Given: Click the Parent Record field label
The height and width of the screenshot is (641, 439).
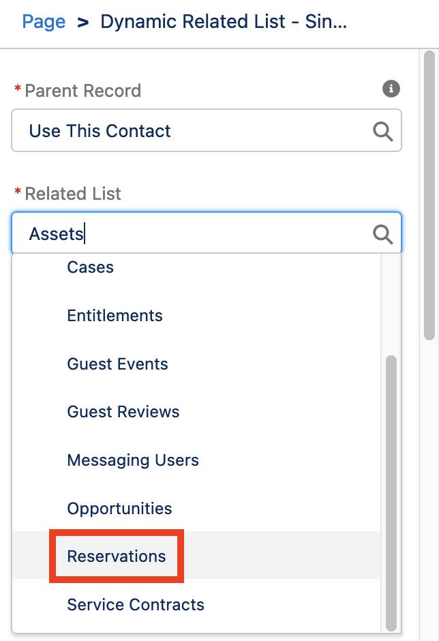Looking at the screenshot, I should [82, 90].
